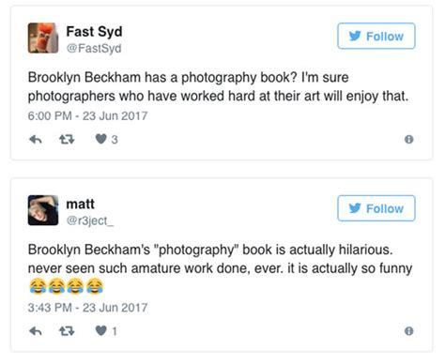Click Fast Syd's tweet text about photography book
445x364 pixels.
pyautogui.click(x=219, y=87)
